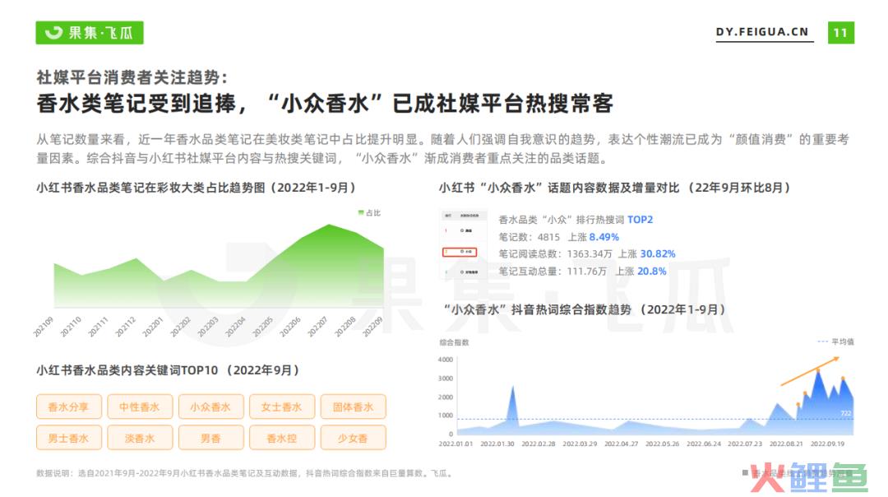Click the 2022.04.27 date label
The image size is (888, 497).
click(x=622, y=444)
